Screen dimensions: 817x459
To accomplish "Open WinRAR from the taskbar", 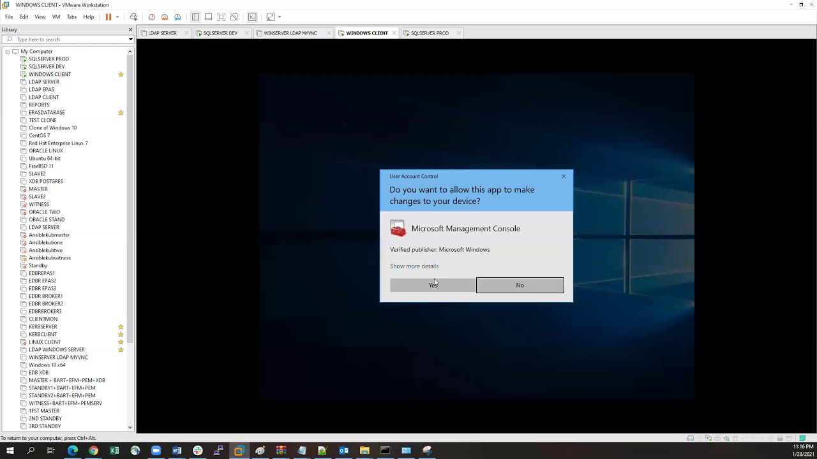I will pos(281,451).
